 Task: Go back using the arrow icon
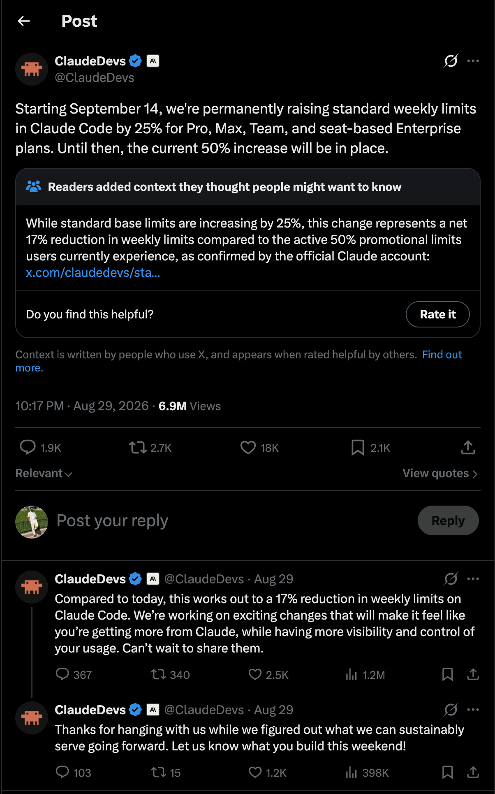click(x=24, y=21)
